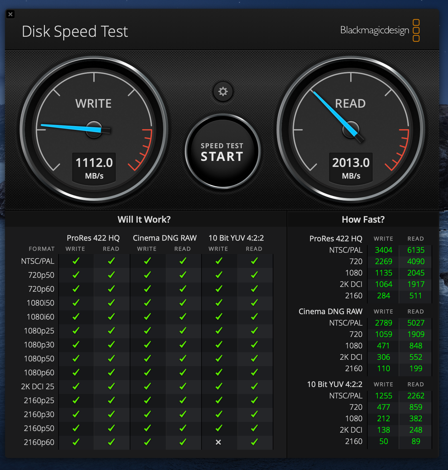The width and height of the screenshot is (448, 470).
Task: Click the ProRes 422 HQ column header
Action: point(93,238)
